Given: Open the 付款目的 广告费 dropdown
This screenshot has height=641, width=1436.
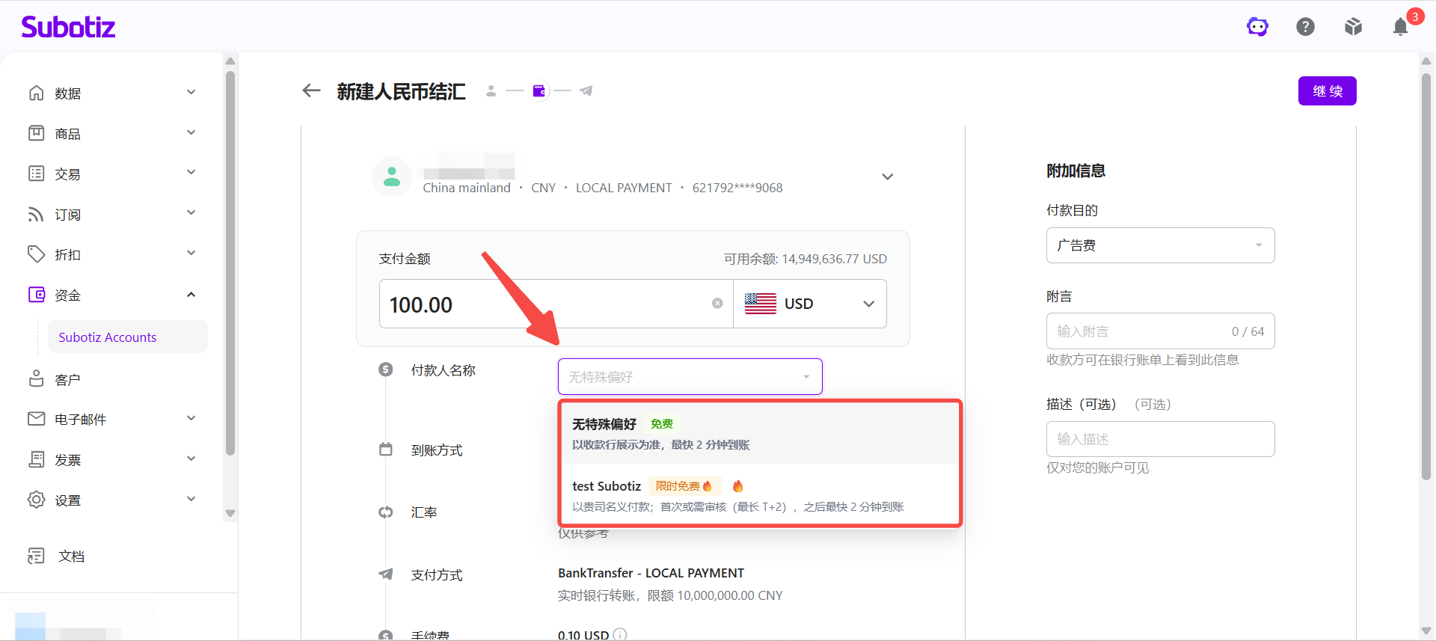Looking at the screenshot, I should (x=1160, y=245).
